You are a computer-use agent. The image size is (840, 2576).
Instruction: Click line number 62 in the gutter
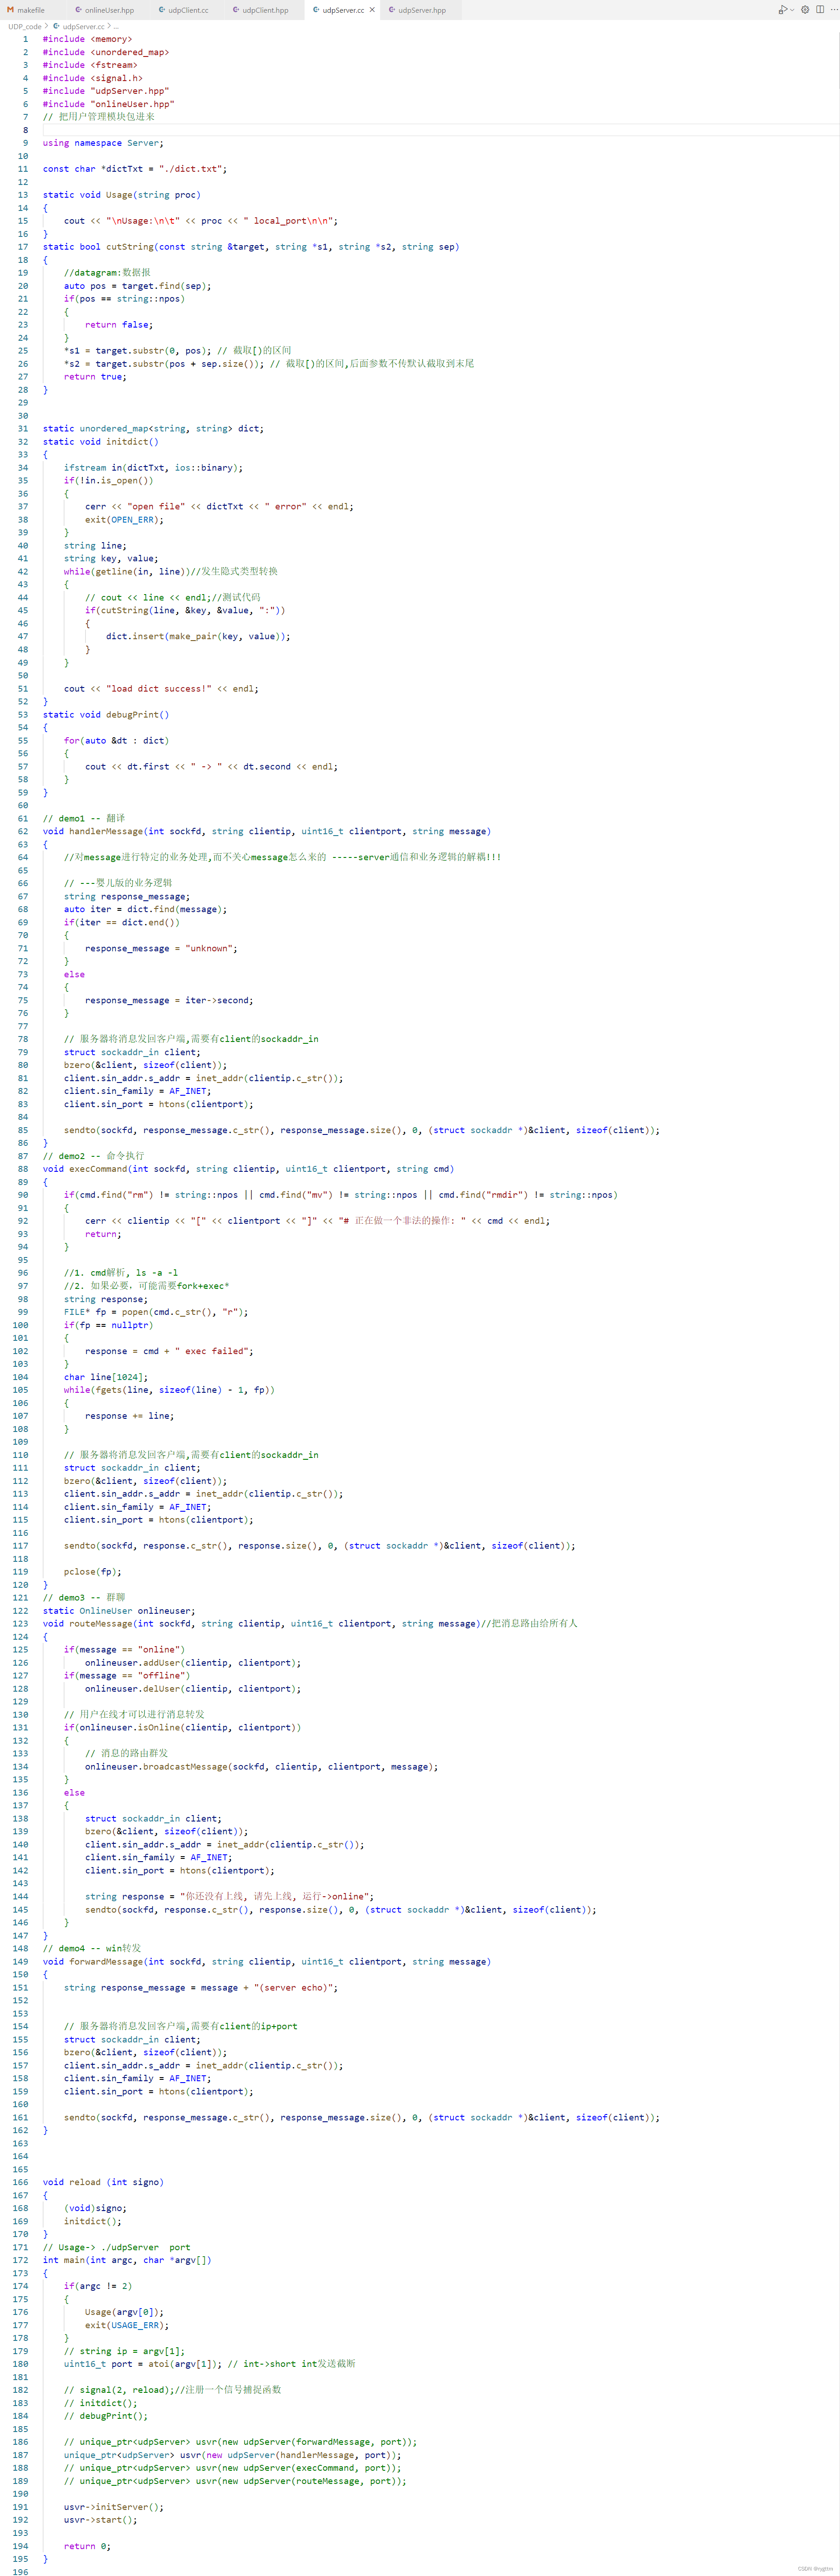23,831
